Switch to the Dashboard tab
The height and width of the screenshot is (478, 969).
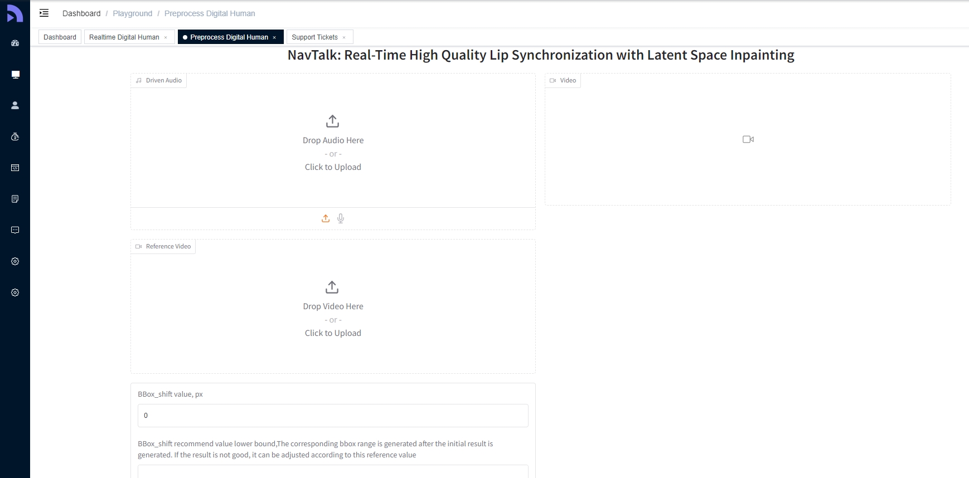coord(60,37)
